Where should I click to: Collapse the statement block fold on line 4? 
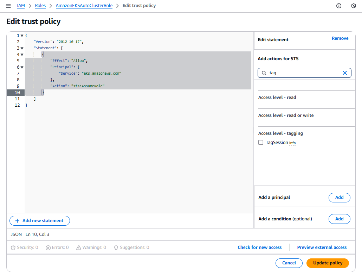(22, 55)
